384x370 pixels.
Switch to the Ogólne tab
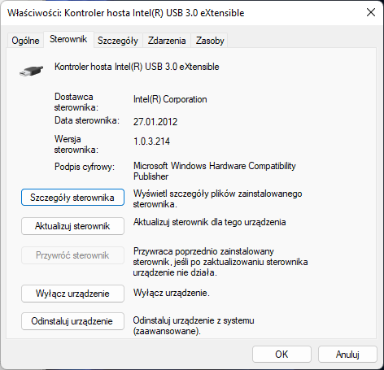(x=25, y=41)
